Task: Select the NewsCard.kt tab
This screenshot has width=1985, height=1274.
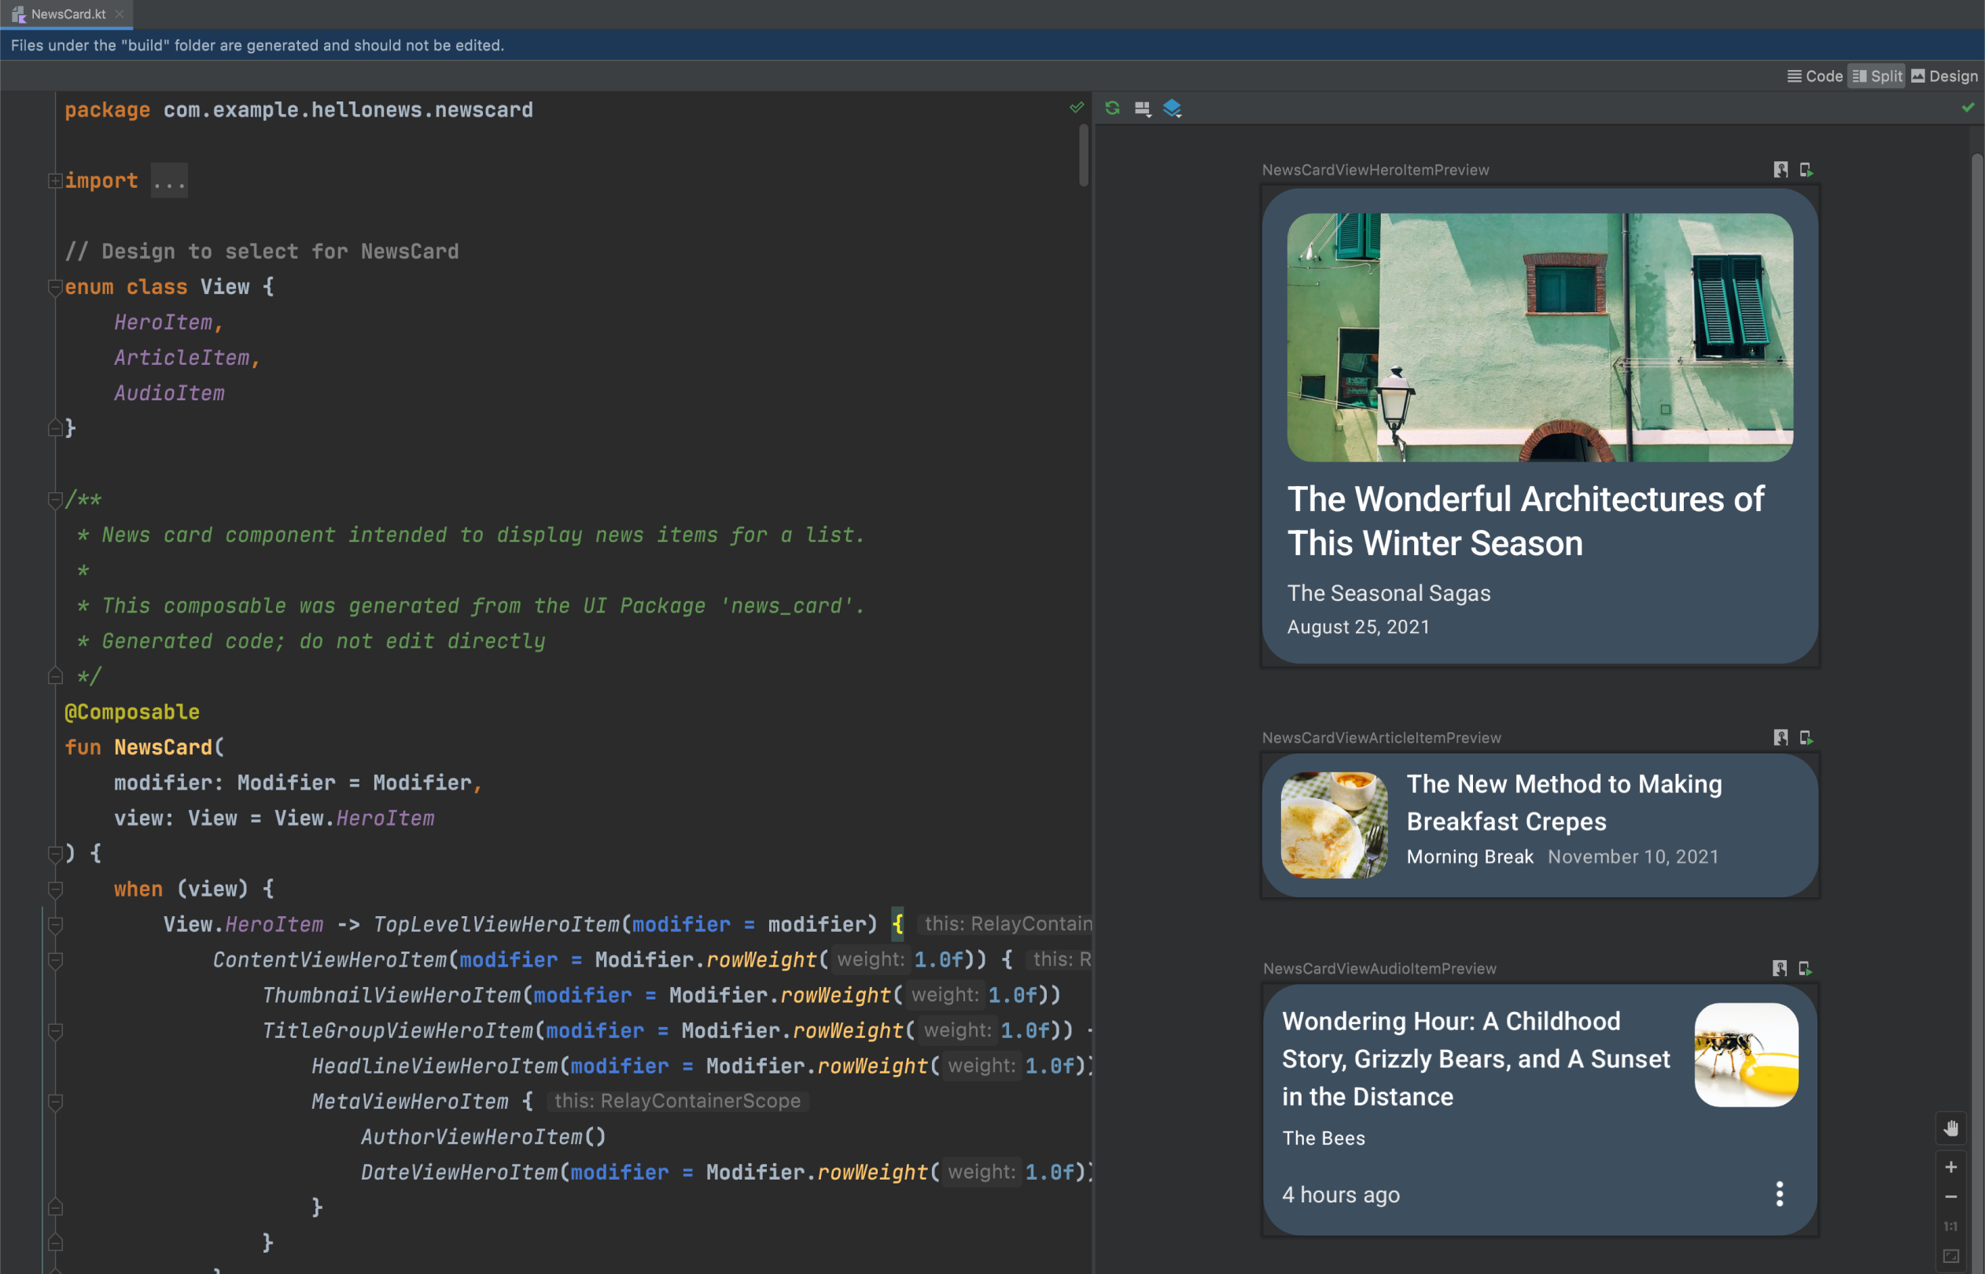Action: point(65,14)
